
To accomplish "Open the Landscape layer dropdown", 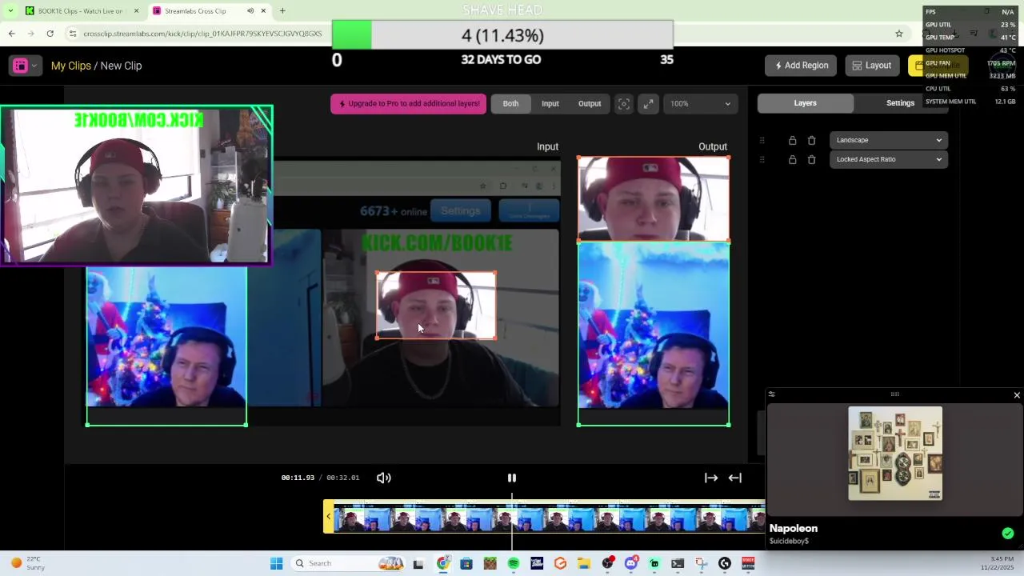I will 889,140.
